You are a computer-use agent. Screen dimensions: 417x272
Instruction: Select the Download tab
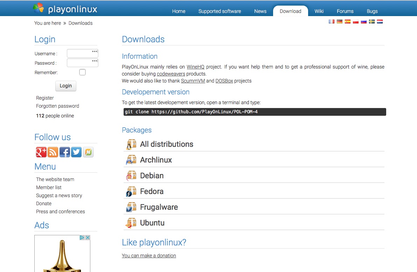point(290,11)
